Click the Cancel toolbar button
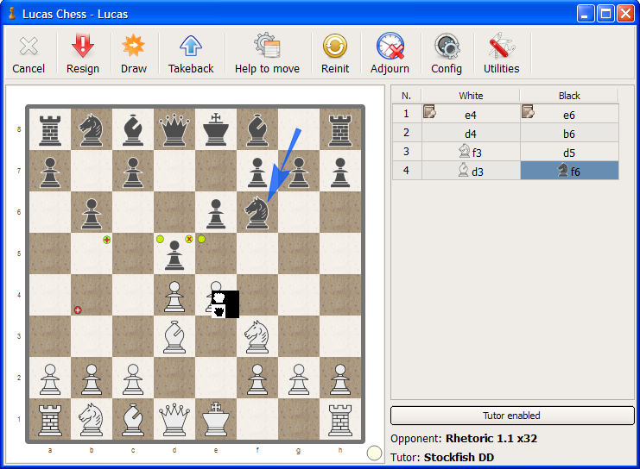Image resolution: width=640 pixels, height=469 pixels. click(29, 54)
